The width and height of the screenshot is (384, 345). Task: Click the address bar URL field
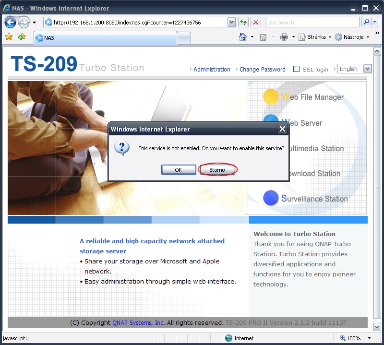tap(136, 23)
